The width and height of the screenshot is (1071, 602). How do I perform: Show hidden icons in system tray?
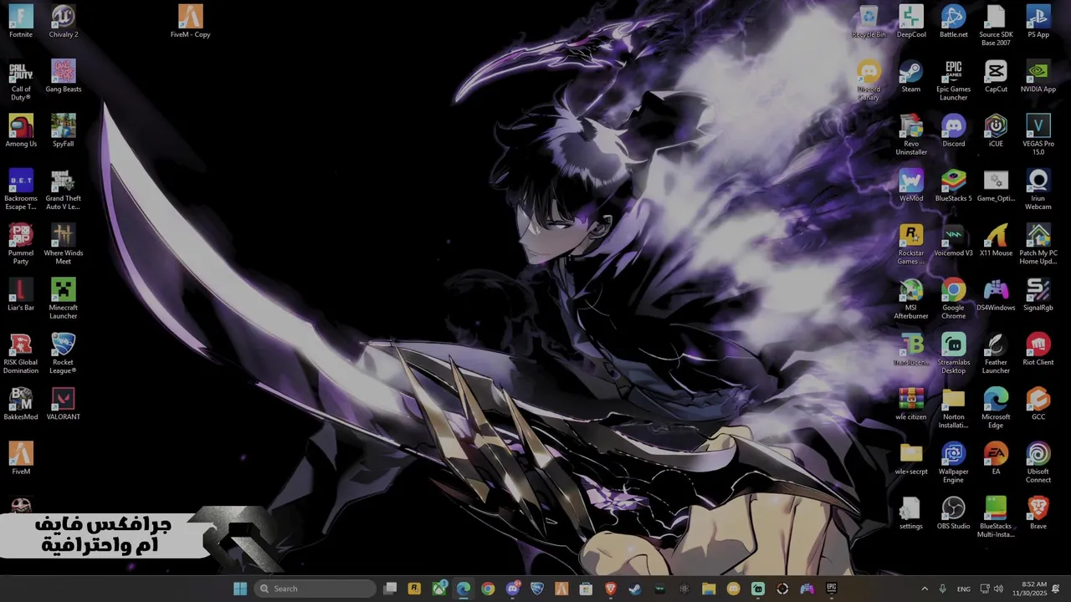coord(925,589)
